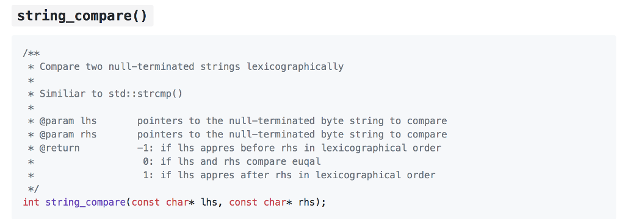Click the '@param lhs' tag
The width and height of the screenshot is (625, 219).
[x=68, y=121]
